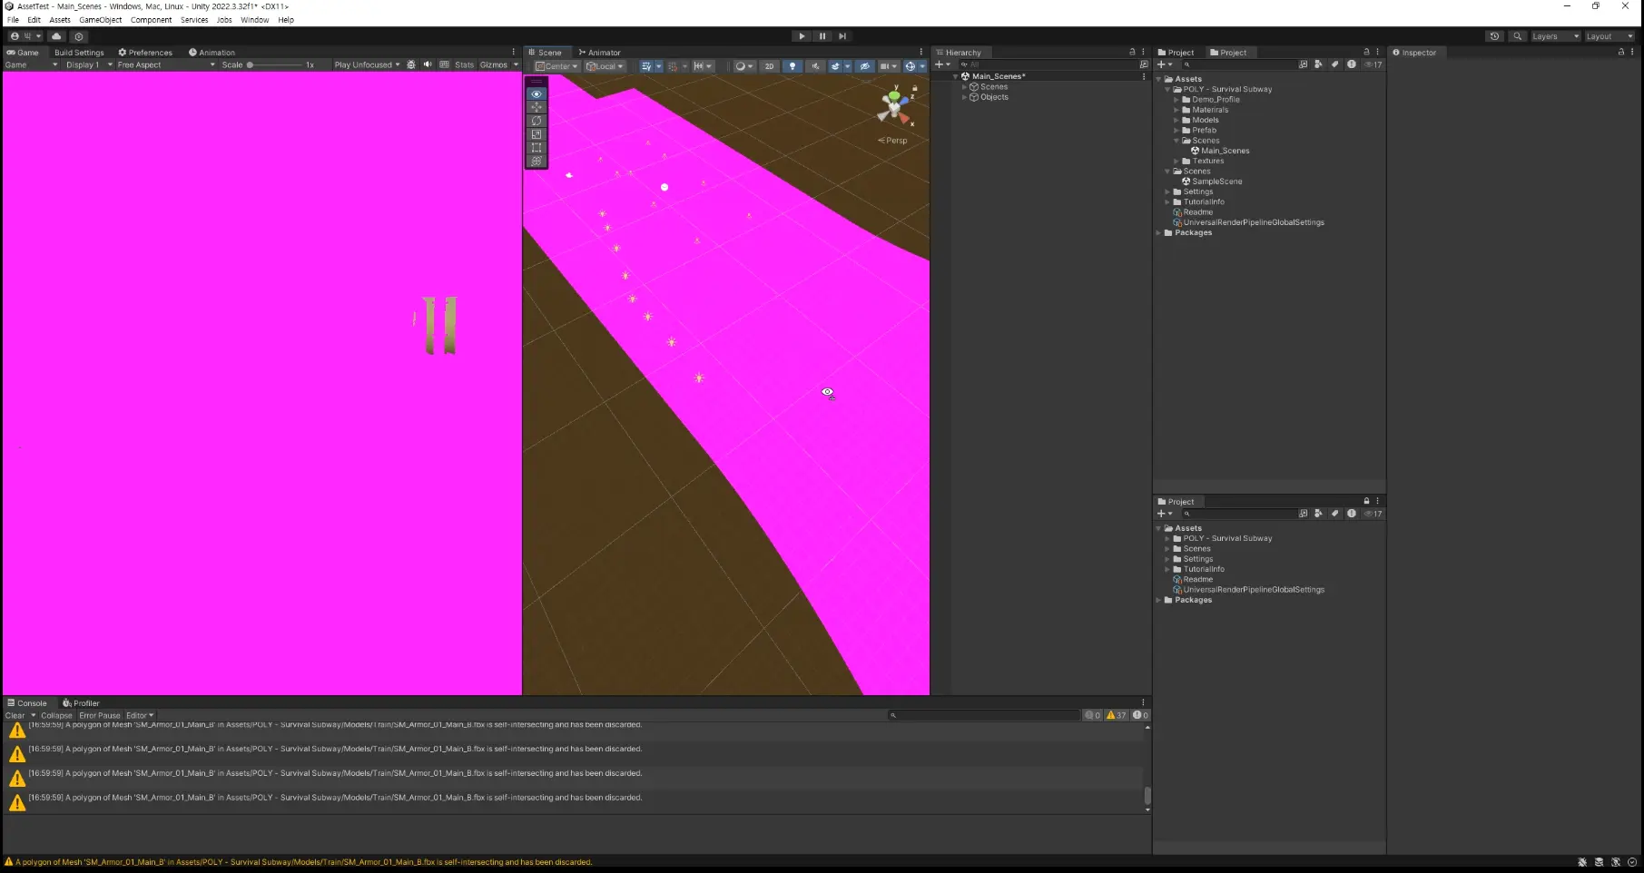Viewport: 1644px width, 873px height.
Task: Open global Search magnifier icon
Action: click(x=1517, y=36)
